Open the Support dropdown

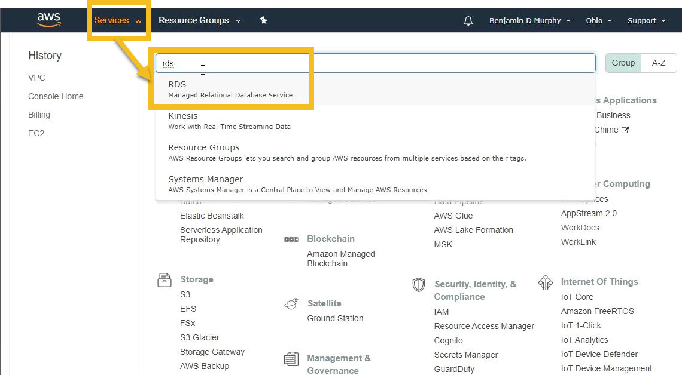646,20
